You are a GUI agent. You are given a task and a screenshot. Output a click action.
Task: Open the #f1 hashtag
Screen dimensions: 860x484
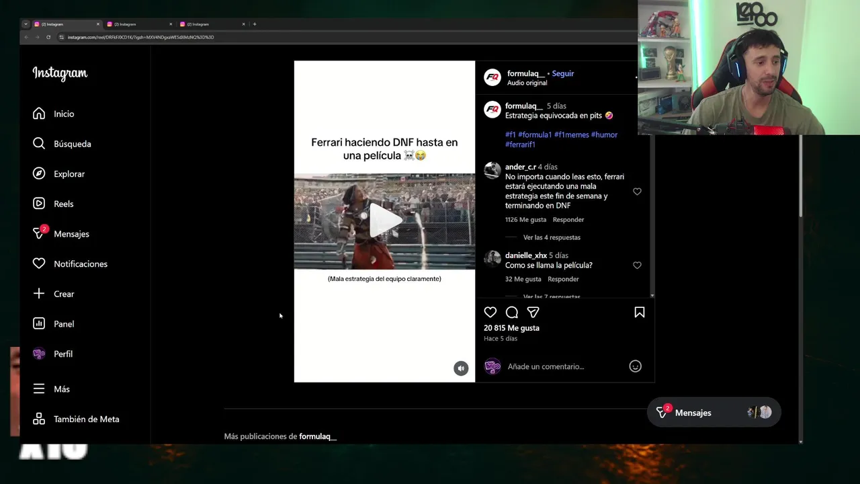[x=511, y=134]
